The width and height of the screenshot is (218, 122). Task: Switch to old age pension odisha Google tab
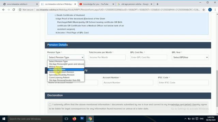135,4
